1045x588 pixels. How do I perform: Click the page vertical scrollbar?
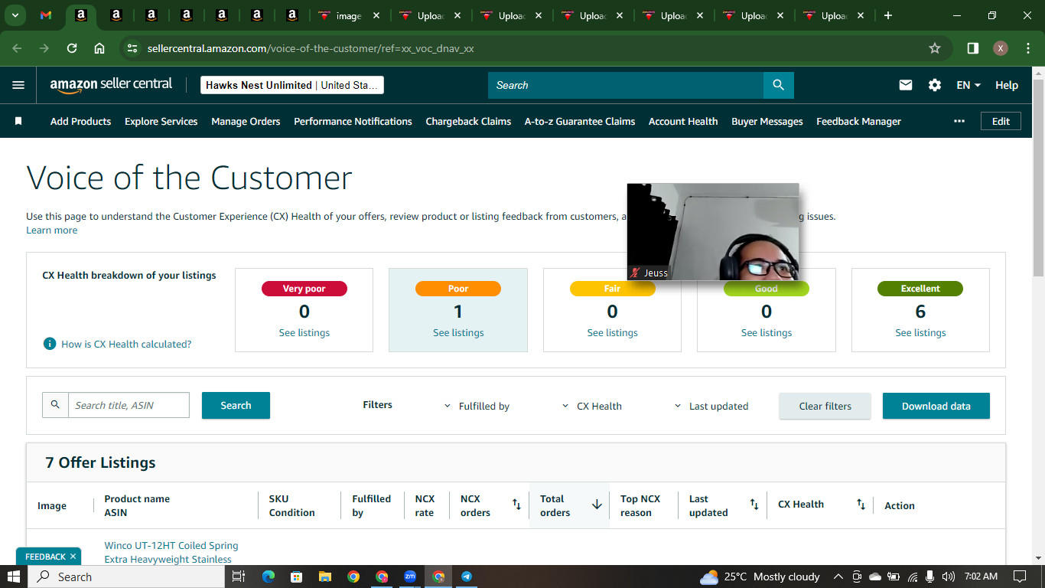[x=1038, y=176]
